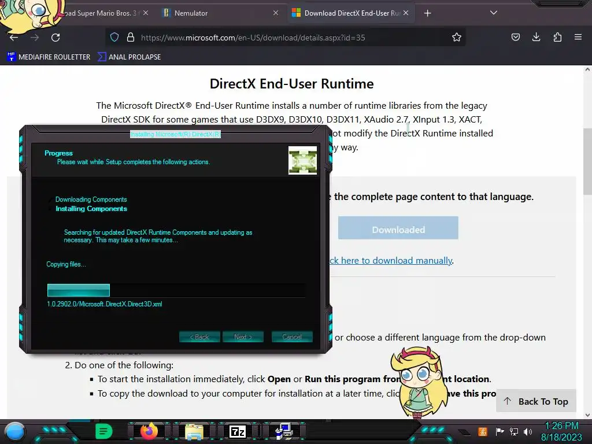
Task: Click the taskbar clock showing 1:26 PM
Action: point(561,431)
